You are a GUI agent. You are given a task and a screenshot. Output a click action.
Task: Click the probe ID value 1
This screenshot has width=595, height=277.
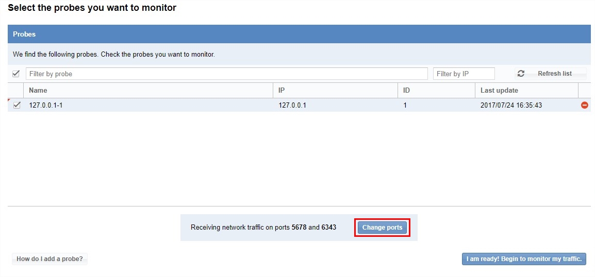tap(405, 105)
